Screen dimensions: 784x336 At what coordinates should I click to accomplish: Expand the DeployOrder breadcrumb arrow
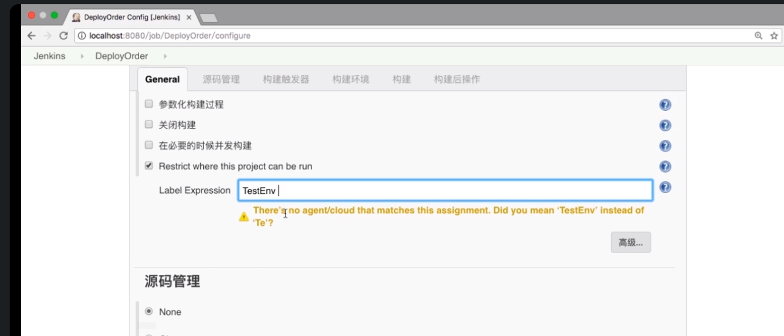click(165, 56)
